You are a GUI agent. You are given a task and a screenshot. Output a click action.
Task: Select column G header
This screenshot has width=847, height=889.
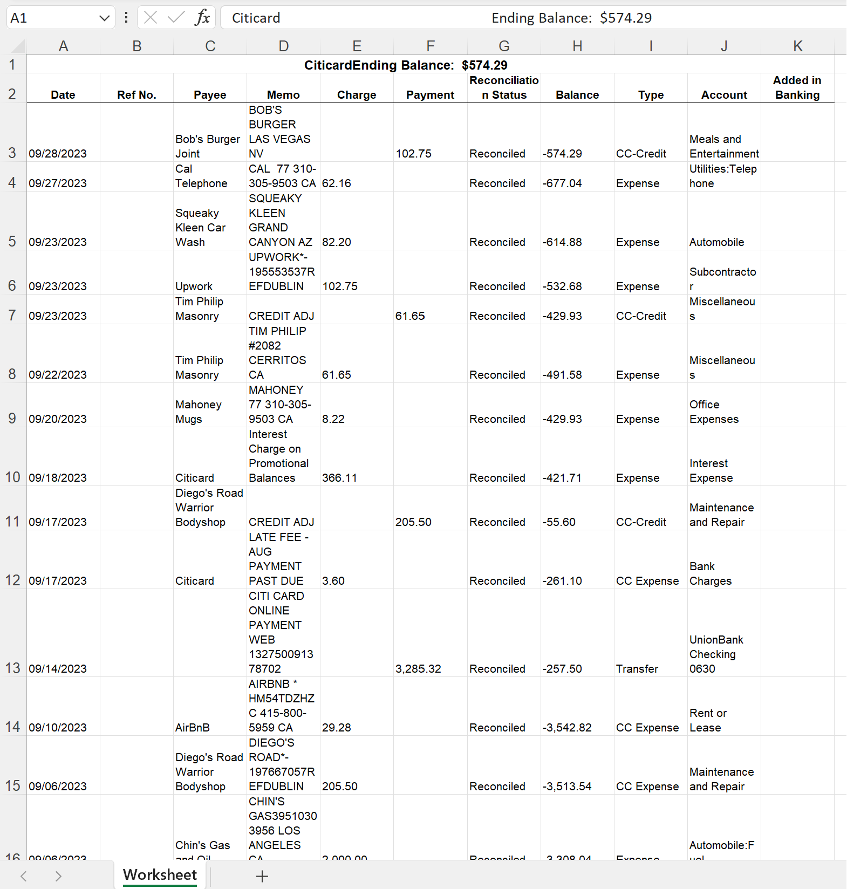tap(504, 46)
